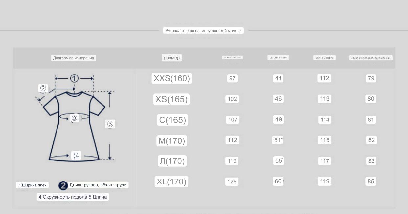This screenshot has width=408, height=214.
Task: Click the circled number 2 sleeve marker
Action: (x=43, y=88)
